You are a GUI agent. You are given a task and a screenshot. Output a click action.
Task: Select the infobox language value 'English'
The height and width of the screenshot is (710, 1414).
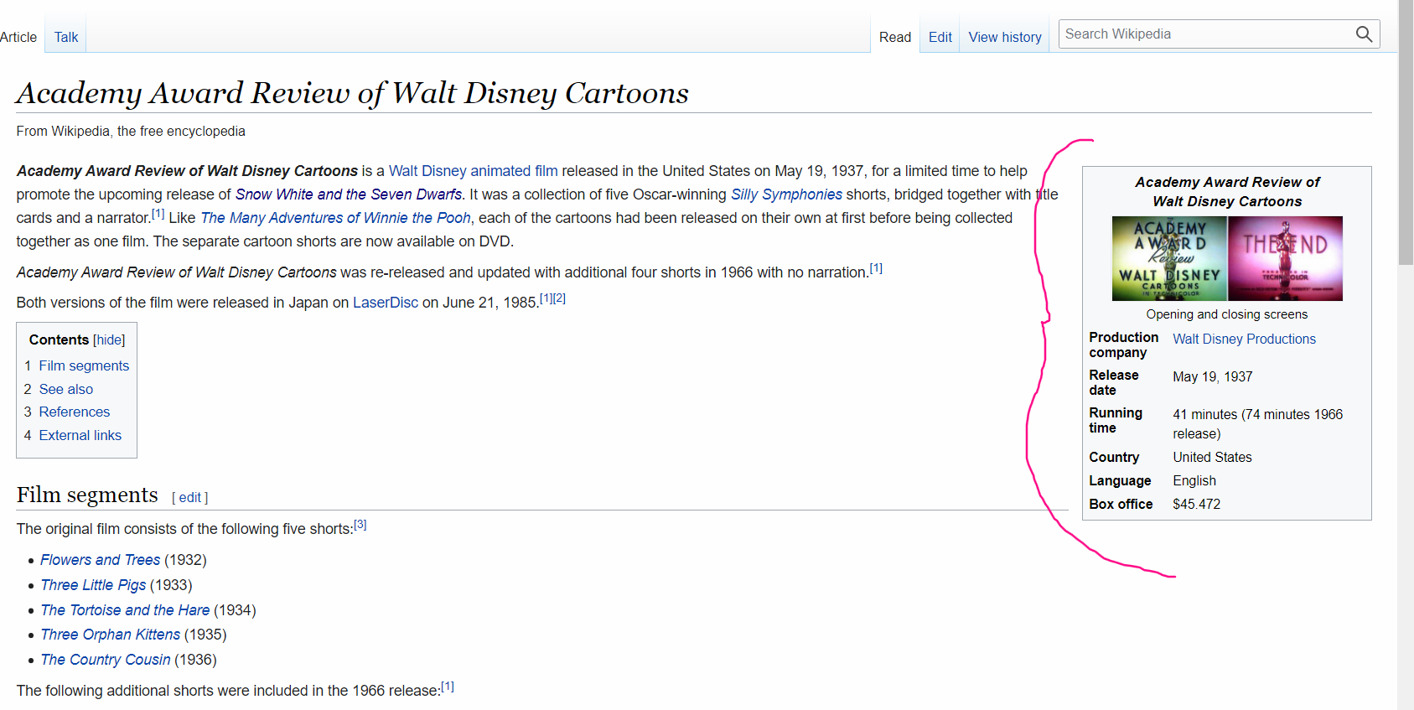click(x=1194, y=481)
